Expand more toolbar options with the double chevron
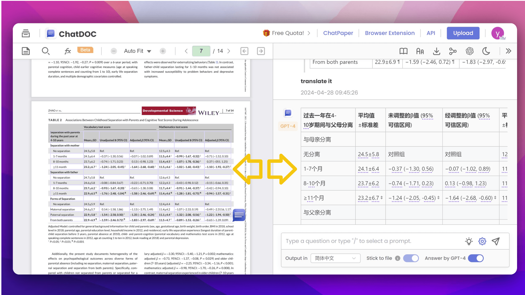This screenshot has width=525, height=295. coord(508,51)
